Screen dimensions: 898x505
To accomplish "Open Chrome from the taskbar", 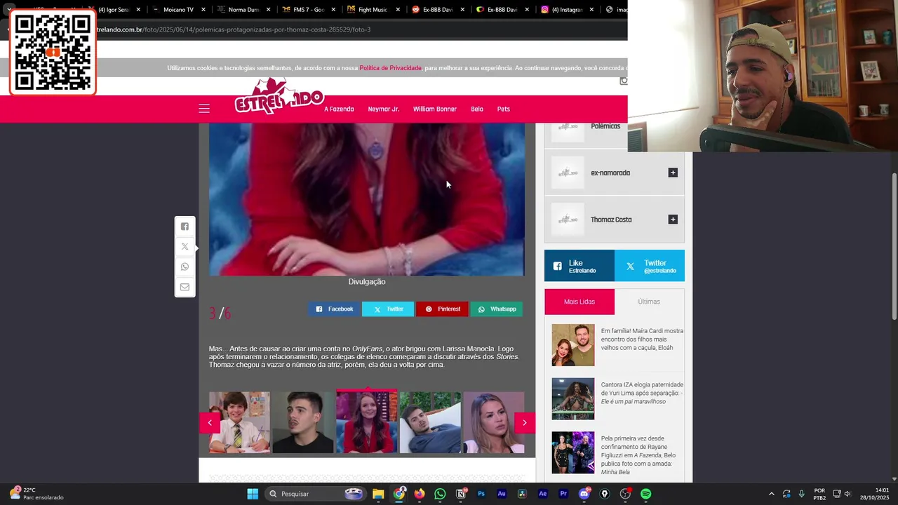I will coord(398,494).
